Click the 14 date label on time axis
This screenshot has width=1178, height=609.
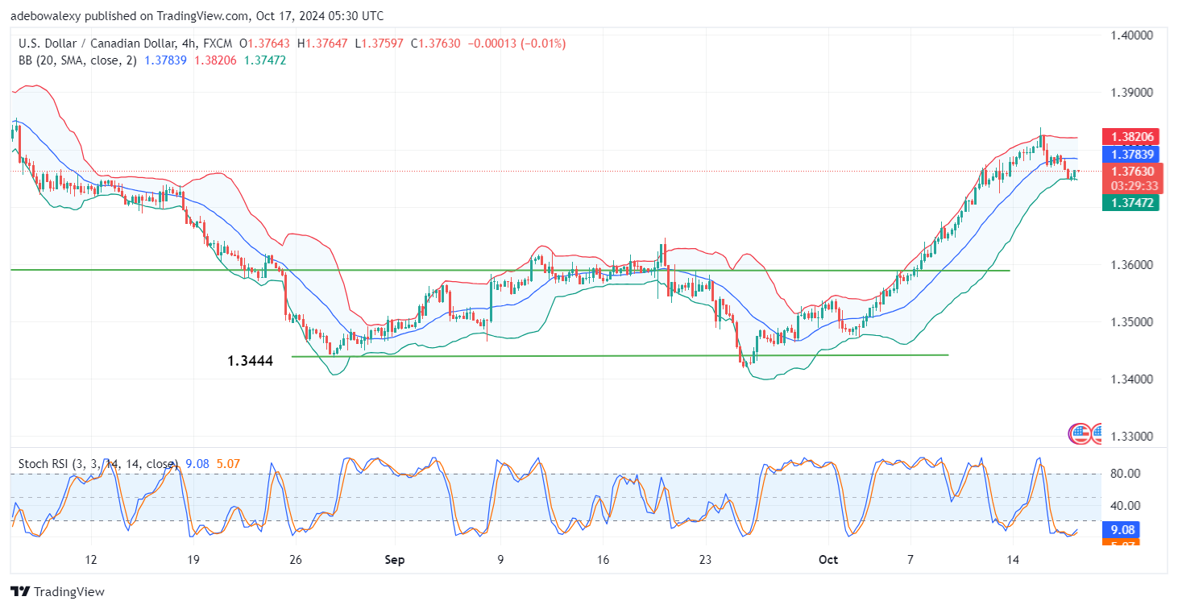click(1013, 560)
